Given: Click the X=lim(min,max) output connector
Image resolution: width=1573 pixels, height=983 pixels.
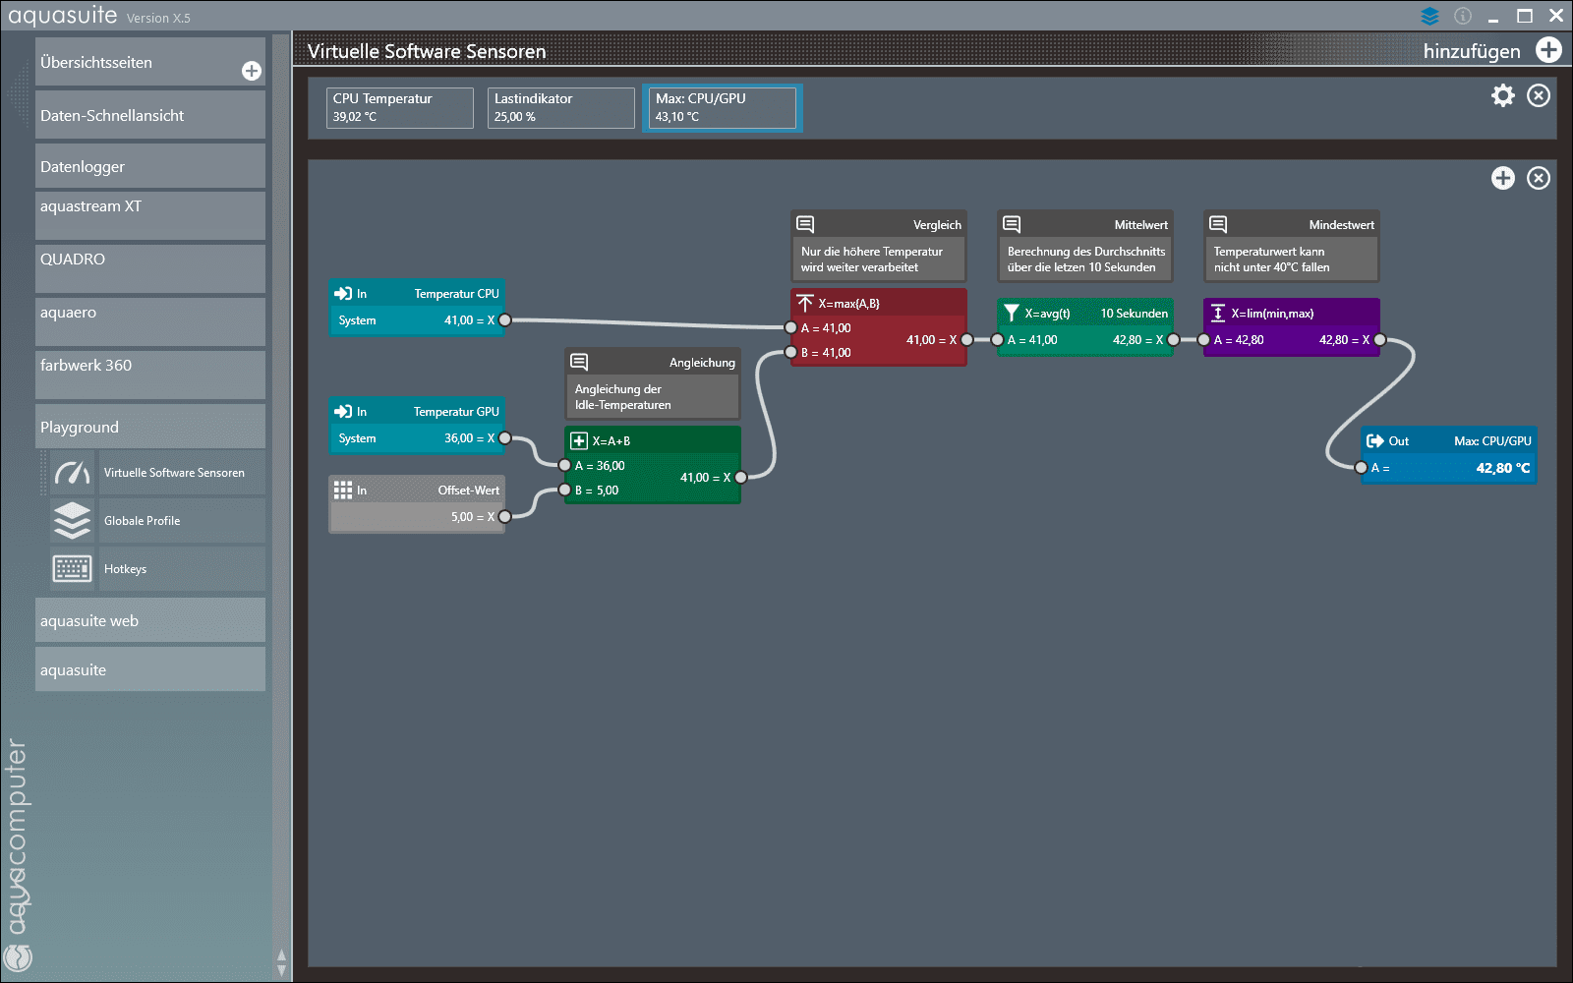Looking at the screenshot, I should click(1379, 340).
